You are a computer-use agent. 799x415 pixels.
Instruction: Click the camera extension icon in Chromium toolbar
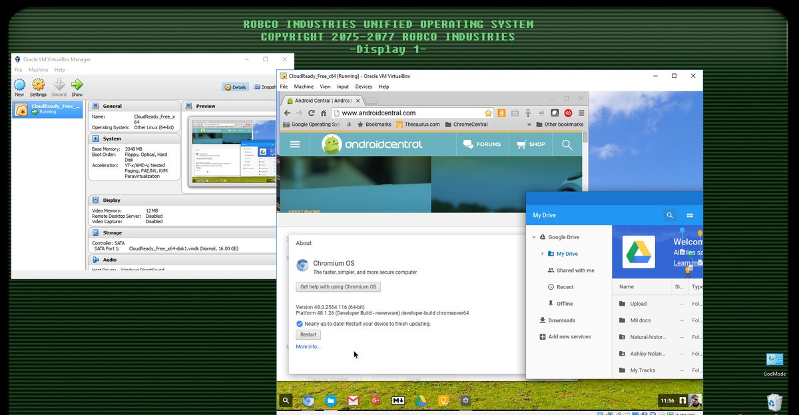515,113
